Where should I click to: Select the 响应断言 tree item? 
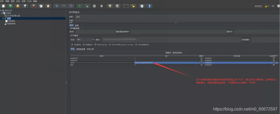coord(11,21)
